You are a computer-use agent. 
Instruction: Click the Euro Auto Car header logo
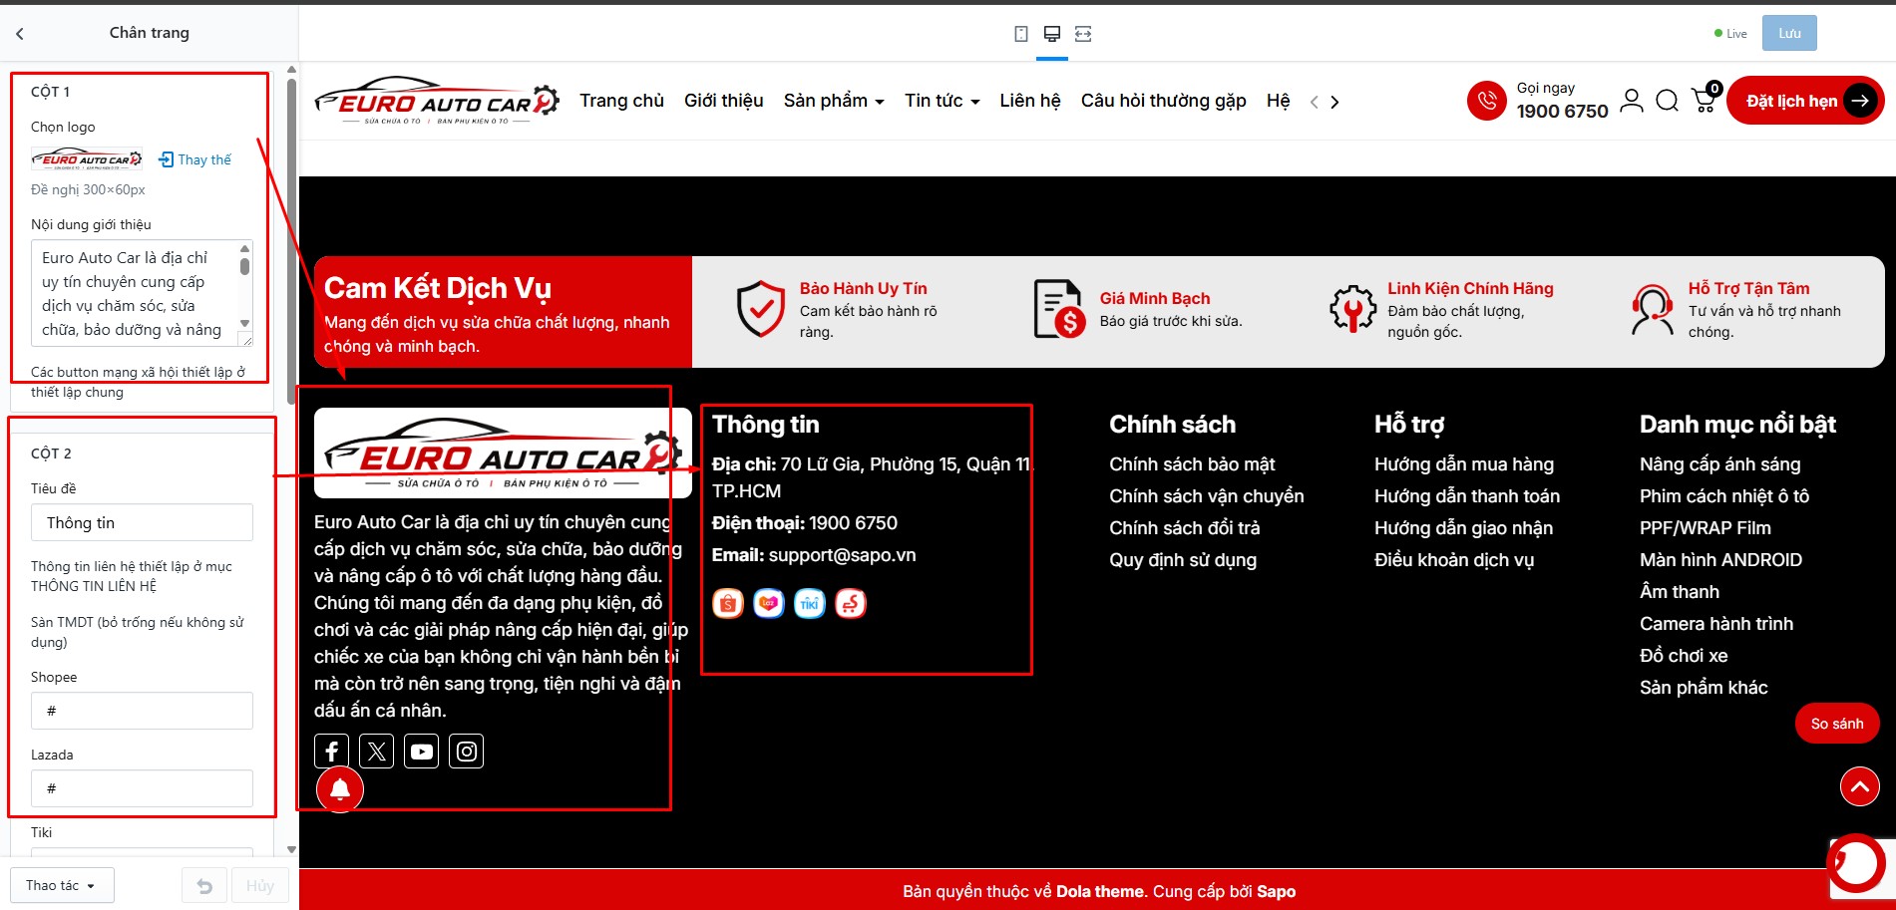click(x=437, y=101)
